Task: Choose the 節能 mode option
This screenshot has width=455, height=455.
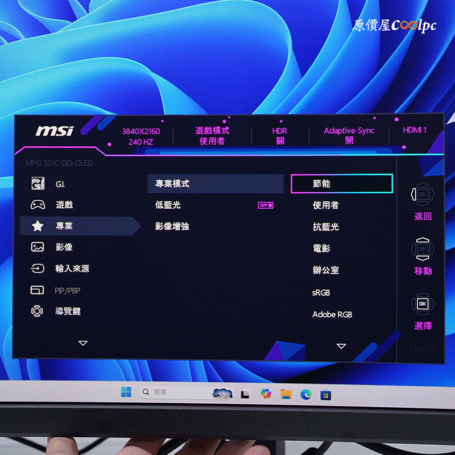Action: pyautogui.click(x=342, y=183)
